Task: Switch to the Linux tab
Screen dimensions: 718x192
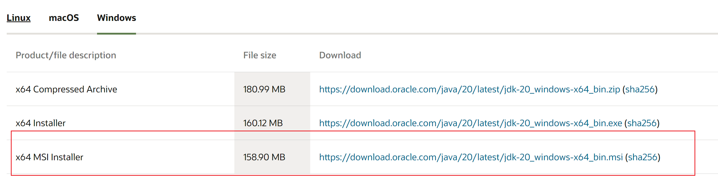Action: (18, 18)
